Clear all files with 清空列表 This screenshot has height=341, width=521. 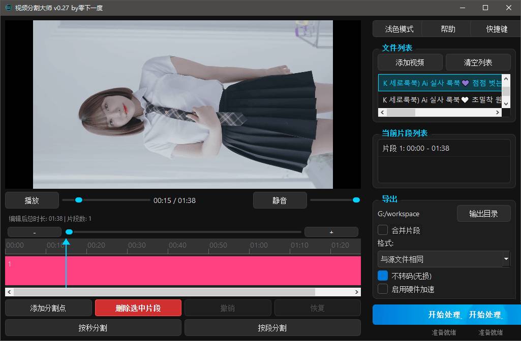(x=478, y=62)
